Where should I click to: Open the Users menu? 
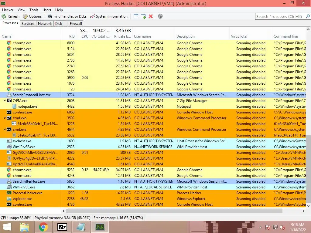[46, 10]
